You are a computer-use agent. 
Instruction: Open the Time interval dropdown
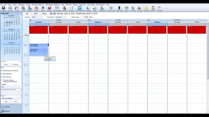pos(61,17)
